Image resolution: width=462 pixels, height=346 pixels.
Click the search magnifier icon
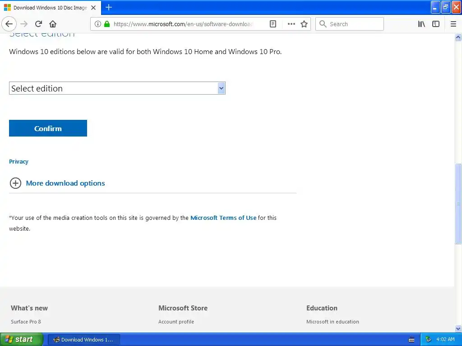(x=323, y=24)
